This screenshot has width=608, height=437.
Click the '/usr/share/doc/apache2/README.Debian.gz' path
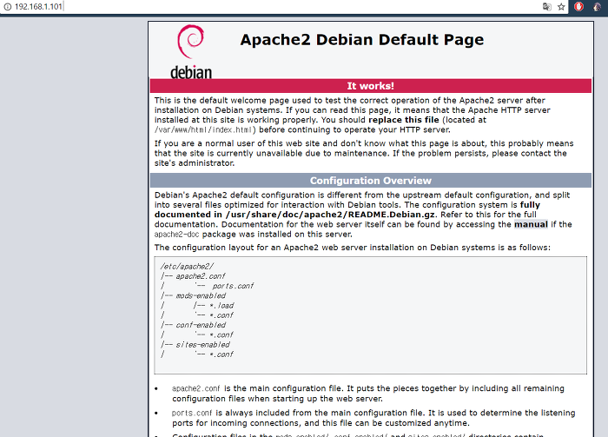click(330, 215)
